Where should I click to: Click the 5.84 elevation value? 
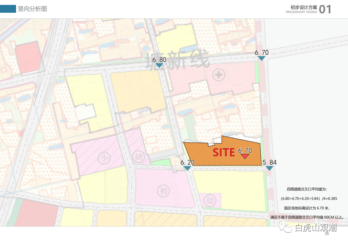click(x=270, y=163)
